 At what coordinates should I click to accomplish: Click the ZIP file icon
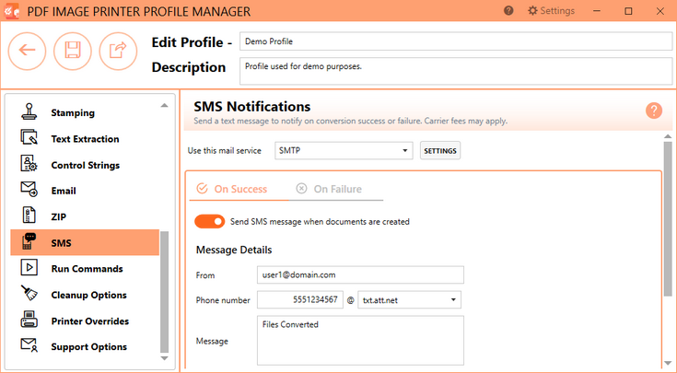(29, 216)
